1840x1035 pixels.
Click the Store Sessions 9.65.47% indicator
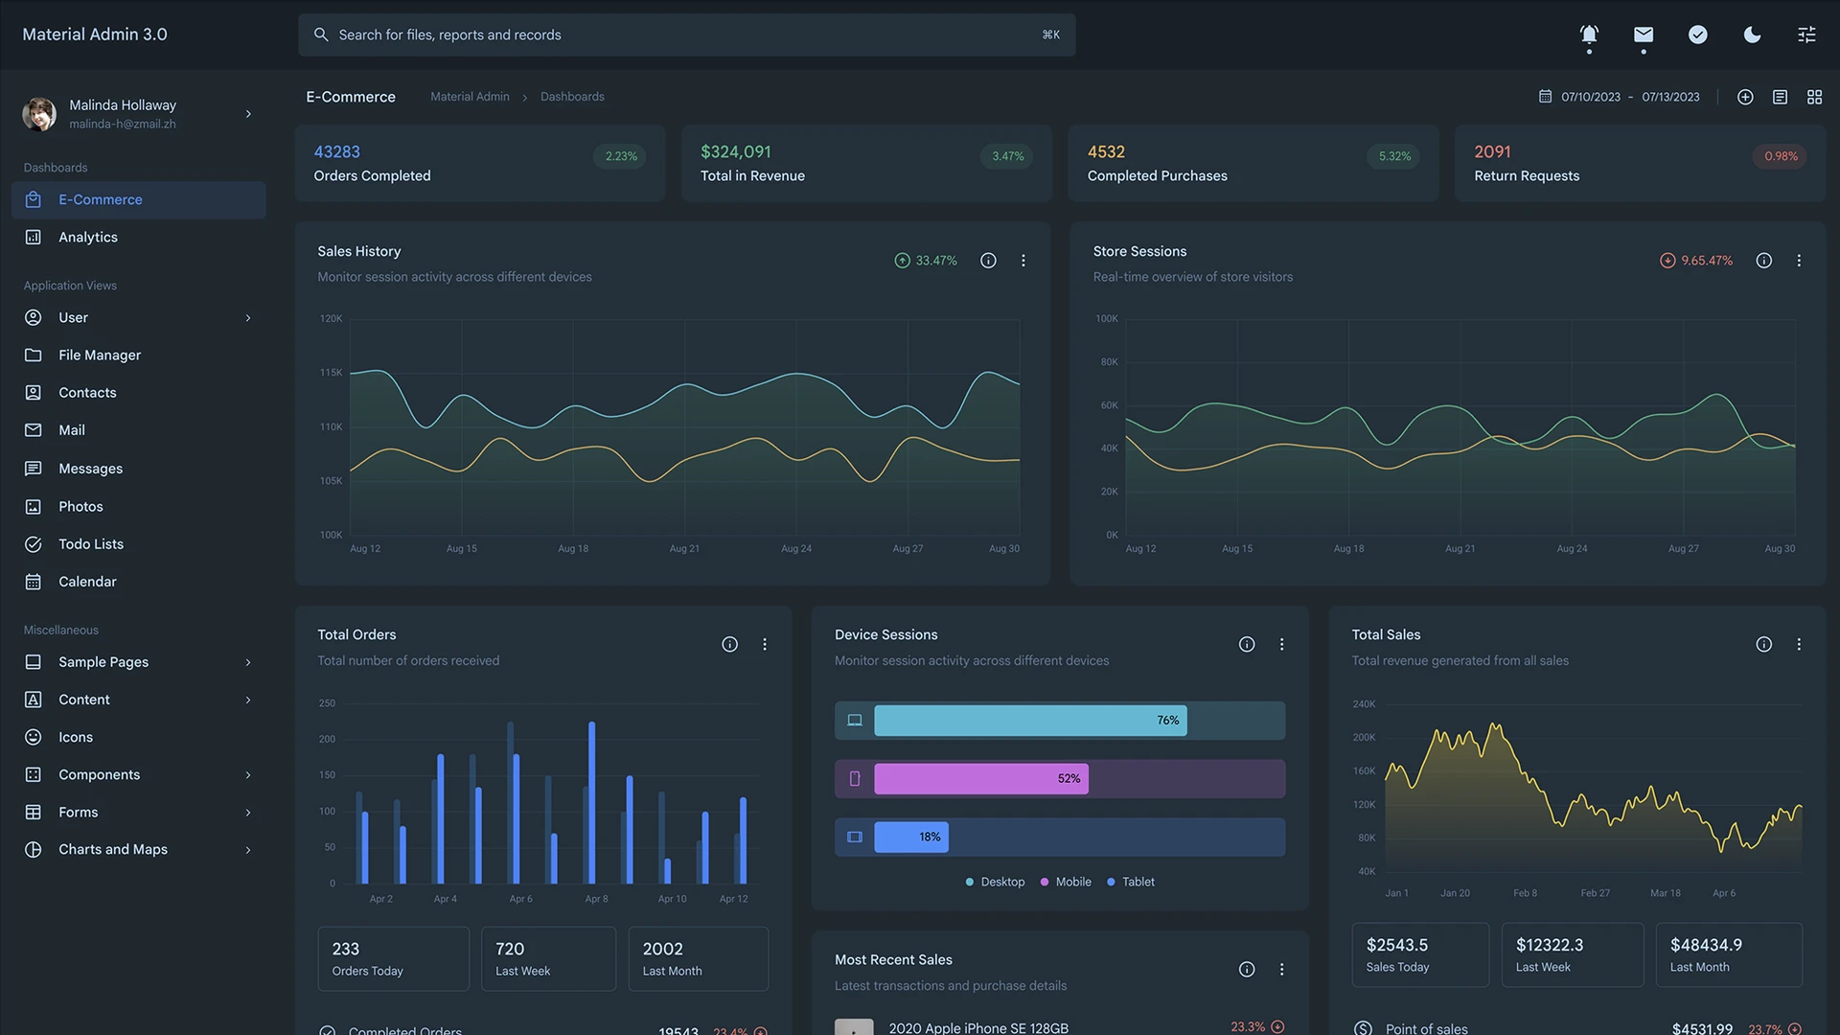click(x=1696, y=261)
